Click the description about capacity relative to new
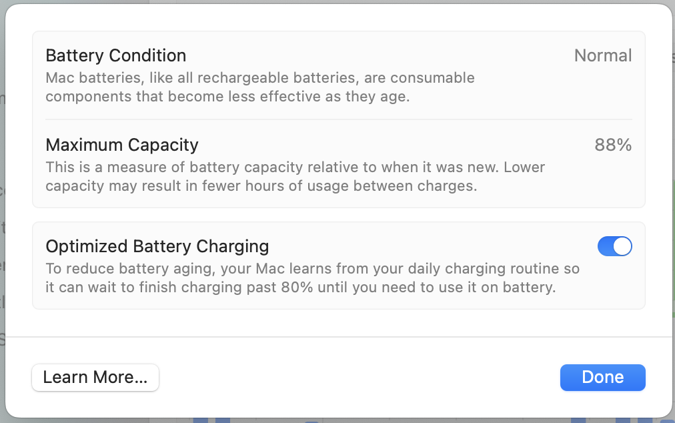 (x=295, y=167)
